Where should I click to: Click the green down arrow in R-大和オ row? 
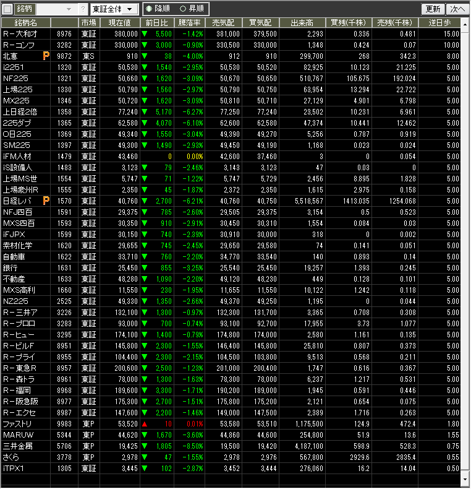pyautogui.click(x=145, y=34)
